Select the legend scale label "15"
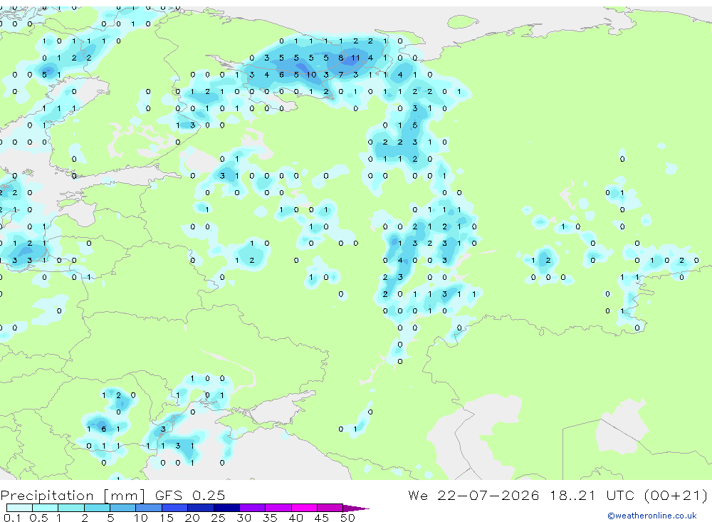This screenshot has height=522, width=712. [166, 518]
